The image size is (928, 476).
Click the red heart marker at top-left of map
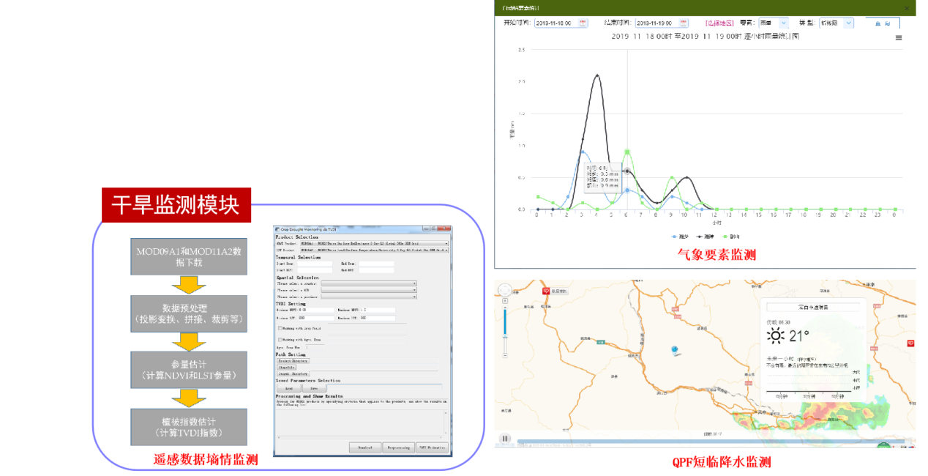pyautogui.click(x=545, y=291)
